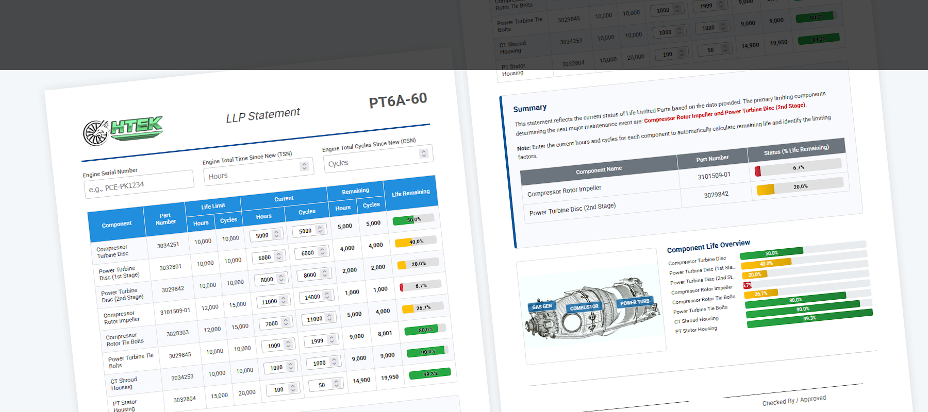Click the GAS GEN label on engine diagram
This screenshot has width=928, height=412.
pyautogui.click(x=541, y=306)
